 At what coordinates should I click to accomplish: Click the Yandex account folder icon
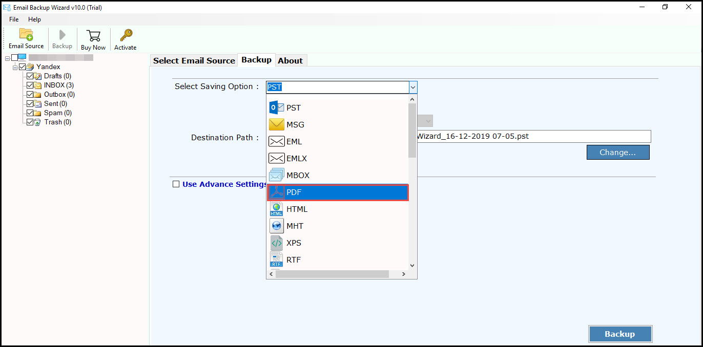30,67
